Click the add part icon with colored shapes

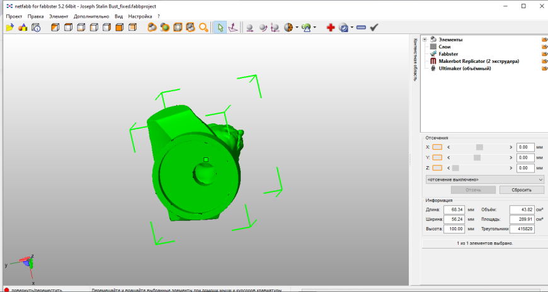23,28
